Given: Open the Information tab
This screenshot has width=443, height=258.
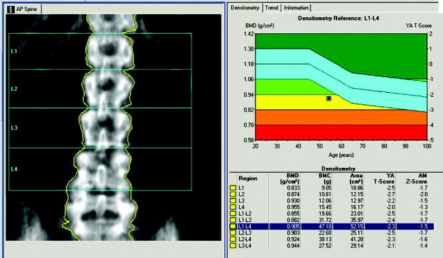Looking at the screenshot, I should [x=296, y=8].
